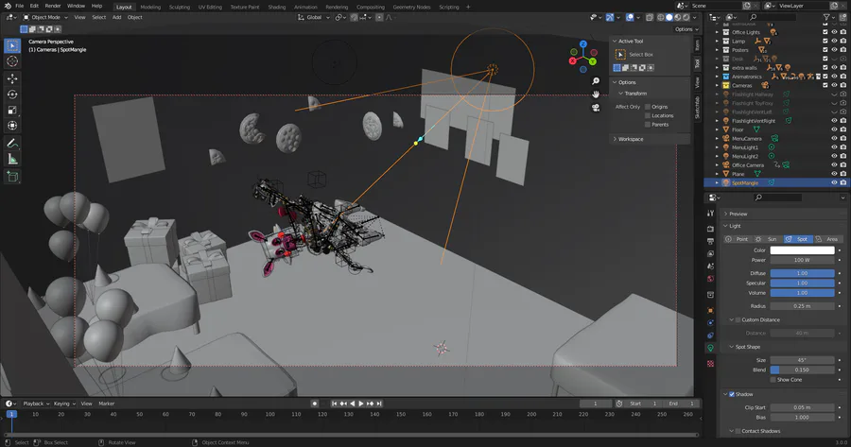Image resolution: width=851 pixels, height=447 pixels.
Task: Open the Object Mode dropdown
Action: point(45,17)
